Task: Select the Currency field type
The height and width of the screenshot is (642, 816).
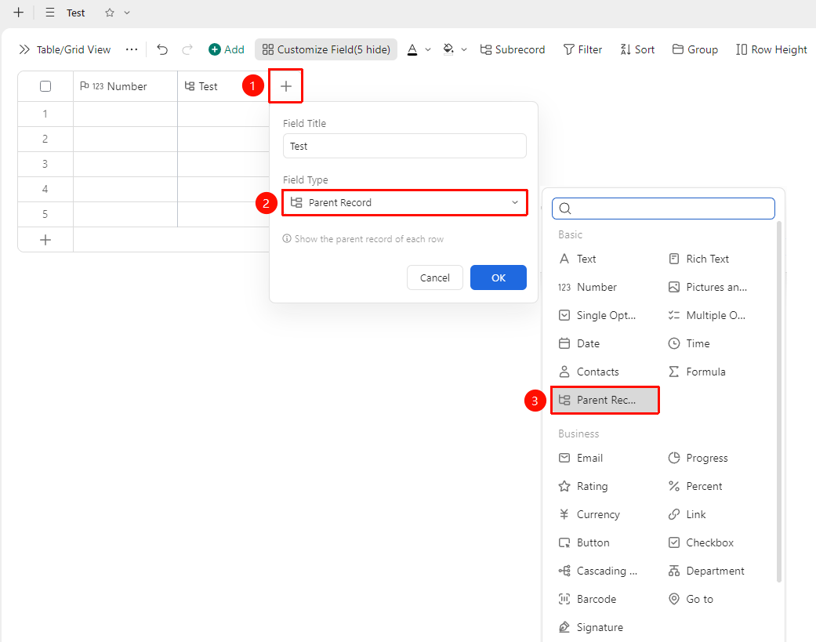Action: click(589, 514)
